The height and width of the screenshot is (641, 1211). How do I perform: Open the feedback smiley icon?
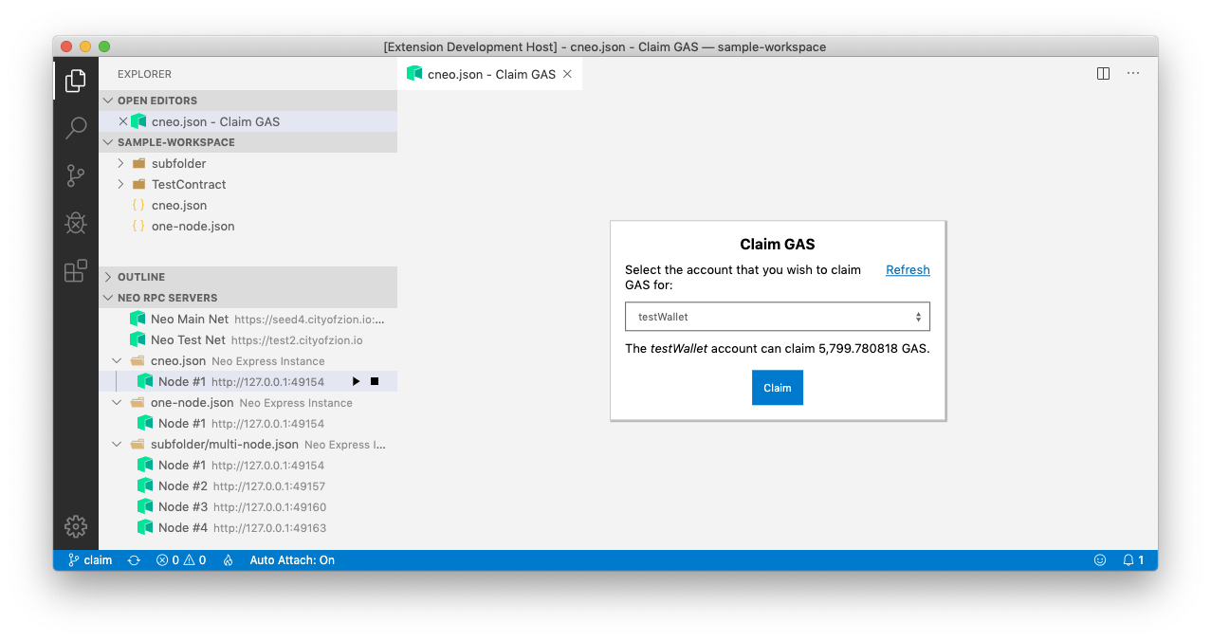click(1100, 560)
